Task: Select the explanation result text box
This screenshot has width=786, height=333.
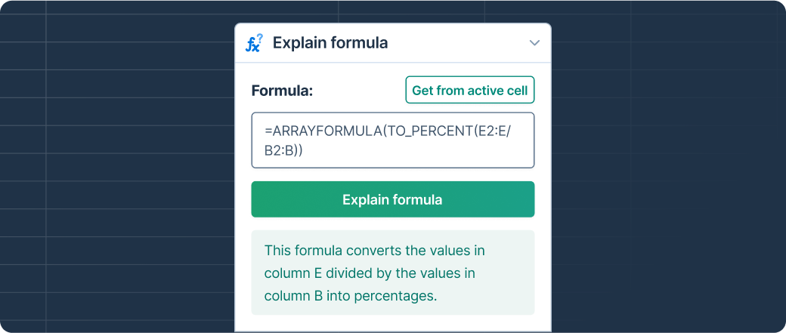Action: [x=393, y=273]
